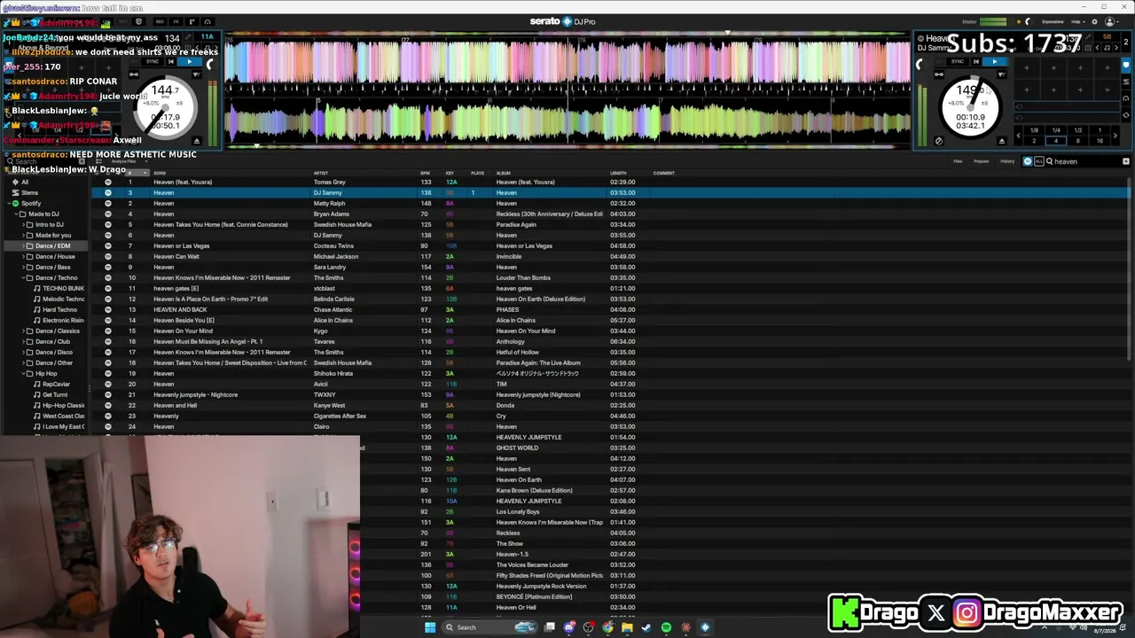Click the right deck virtual platter
The width and height of the screenshot is (1135, 638).
(971, 106)
